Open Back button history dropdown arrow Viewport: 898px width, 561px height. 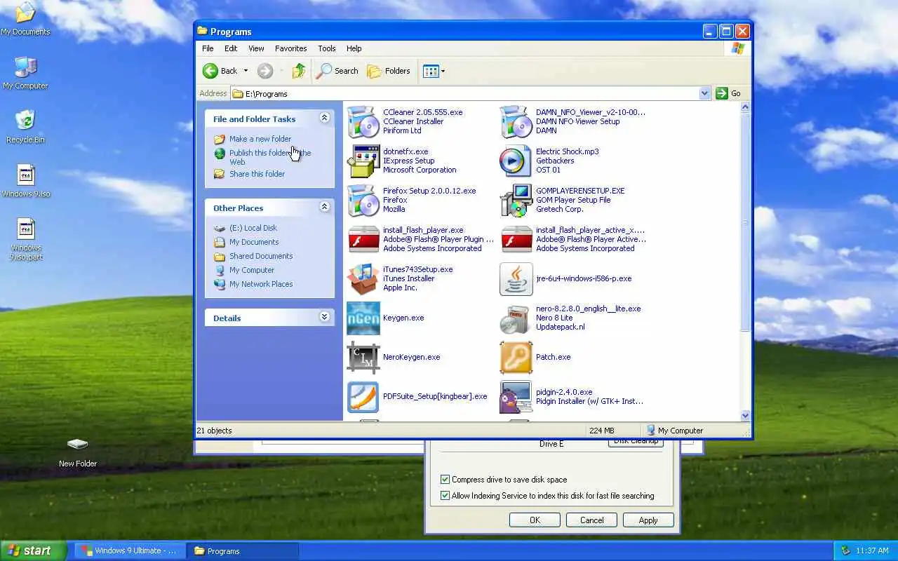pyautogui.click(x=246, y=71)
